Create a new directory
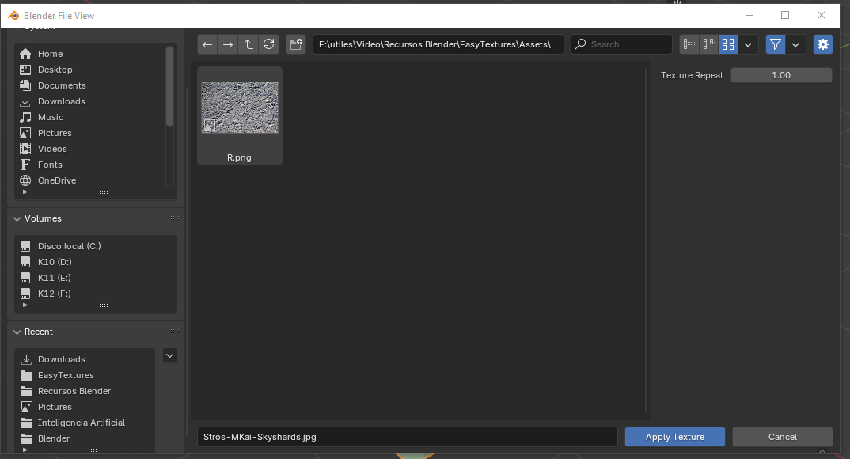The width and height of the screenshot is (850, 459). coord(295,44)
